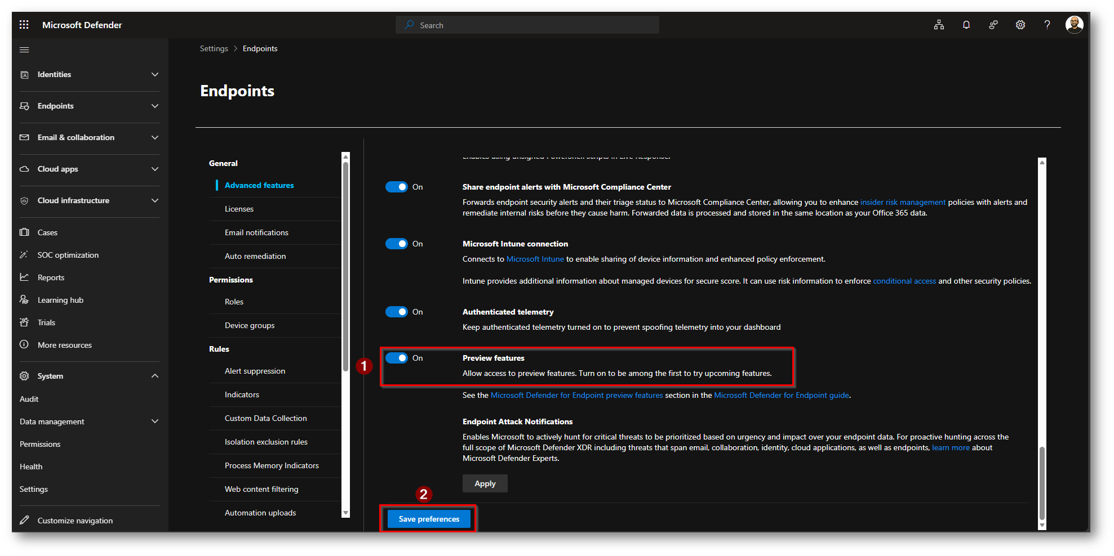
Task: Collapse navigation with the hamburger menu icon
Action: [24, 50]
